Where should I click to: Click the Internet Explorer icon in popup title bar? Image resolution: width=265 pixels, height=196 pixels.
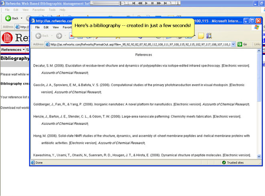[32, 21]
